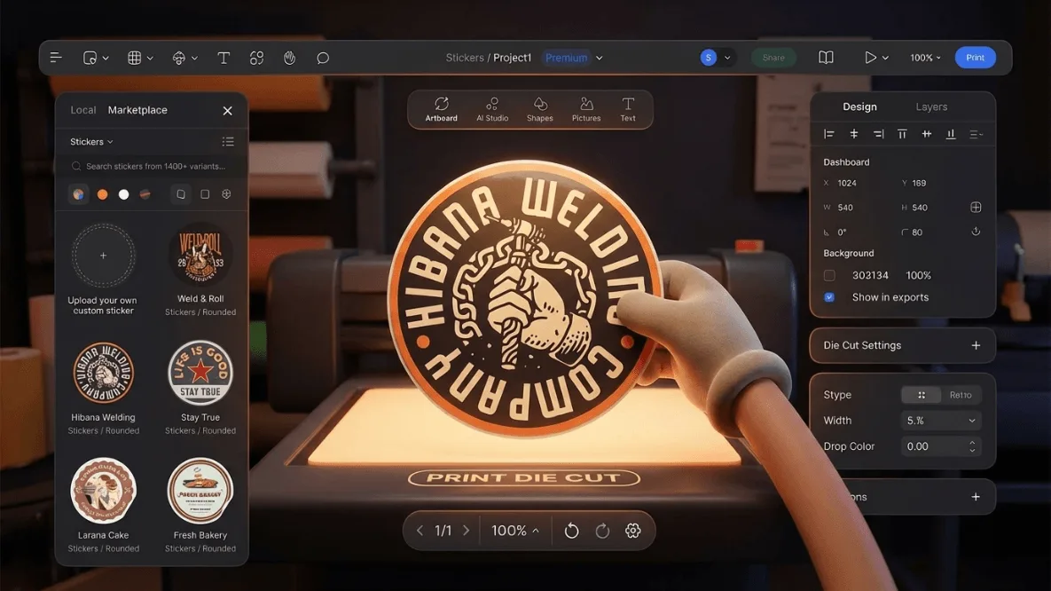
Task: Click the redo icon in bottom bar
Action: tap(602, 531)
